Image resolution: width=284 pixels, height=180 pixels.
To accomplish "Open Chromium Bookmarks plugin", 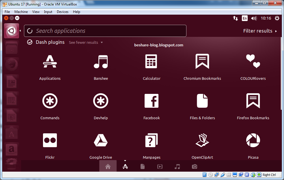I will click(x=202, y=61).
